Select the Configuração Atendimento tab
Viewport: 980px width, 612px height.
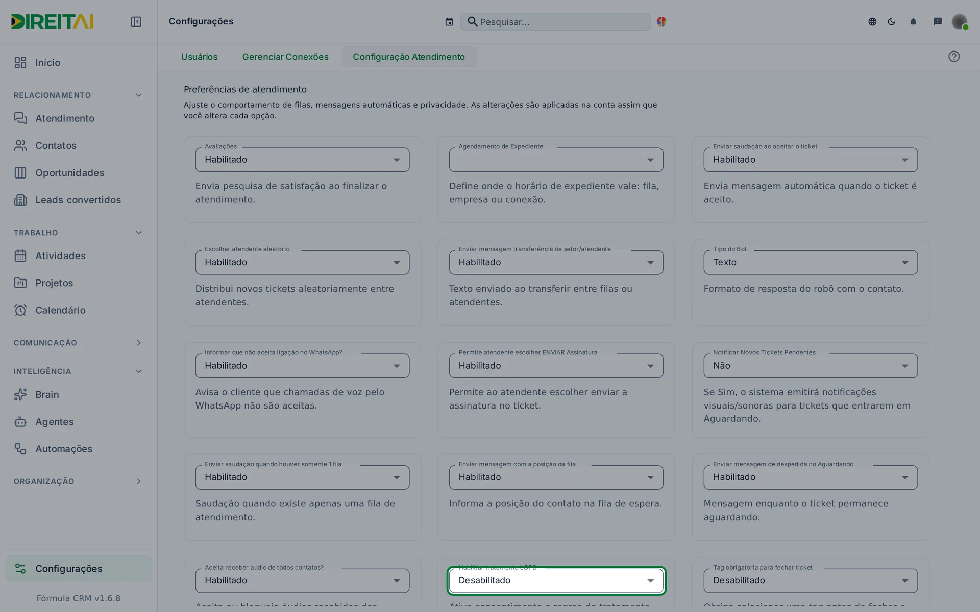pos(409,57)
